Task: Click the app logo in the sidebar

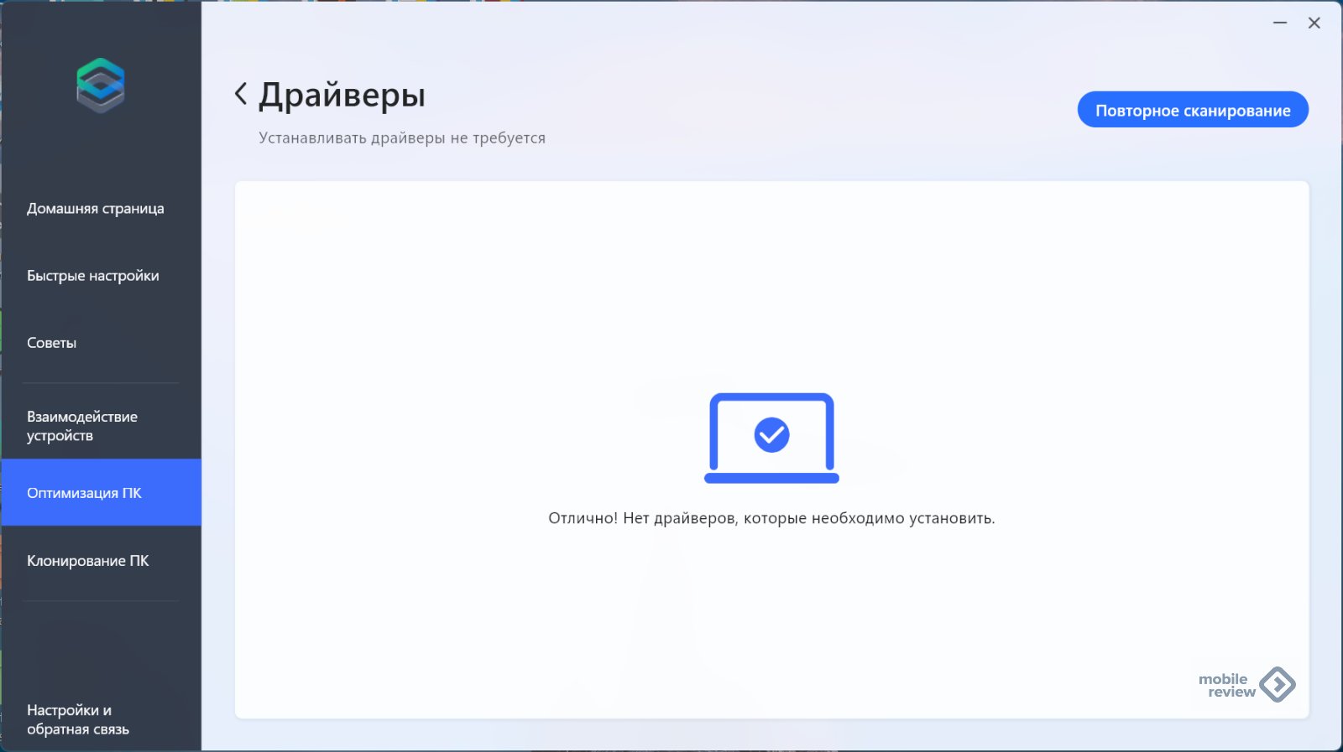Action: coord(101,86)
